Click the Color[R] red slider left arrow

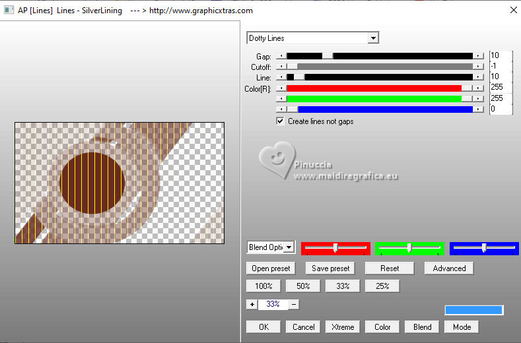pyautogui.click(x=281, y=88)
